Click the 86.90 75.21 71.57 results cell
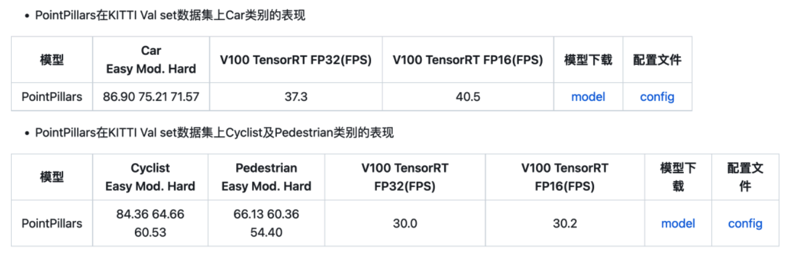Image resolution: width=794 pixels, height=261 pixels. pos(151,97)
